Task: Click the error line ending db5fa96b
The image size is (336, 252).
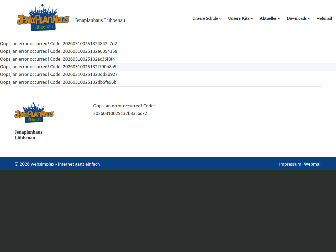Action: (58, 82)
